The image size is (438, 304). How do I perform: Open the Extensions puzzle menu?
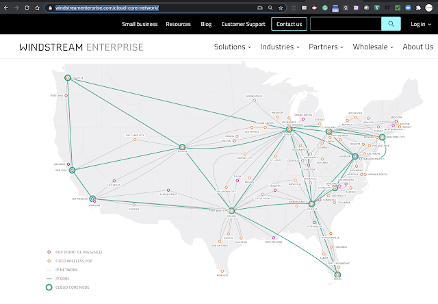[418, 8]
